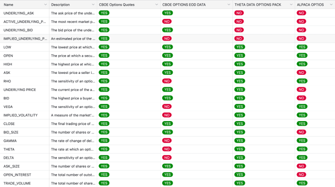Click CLOSE's CBOE OPTIONS EOD DATA YES badge
Screen dimensions: 335x187
tap(167, 124)
